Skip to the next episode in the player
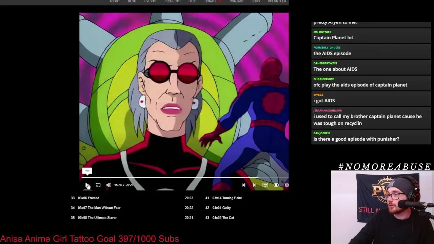This screenshot has height=244, width=434. coord(254,185)
